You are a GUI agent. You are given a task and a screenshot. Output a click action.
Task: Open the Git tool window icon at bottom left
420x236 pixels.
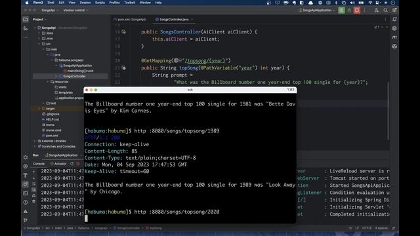click(26, 220)
